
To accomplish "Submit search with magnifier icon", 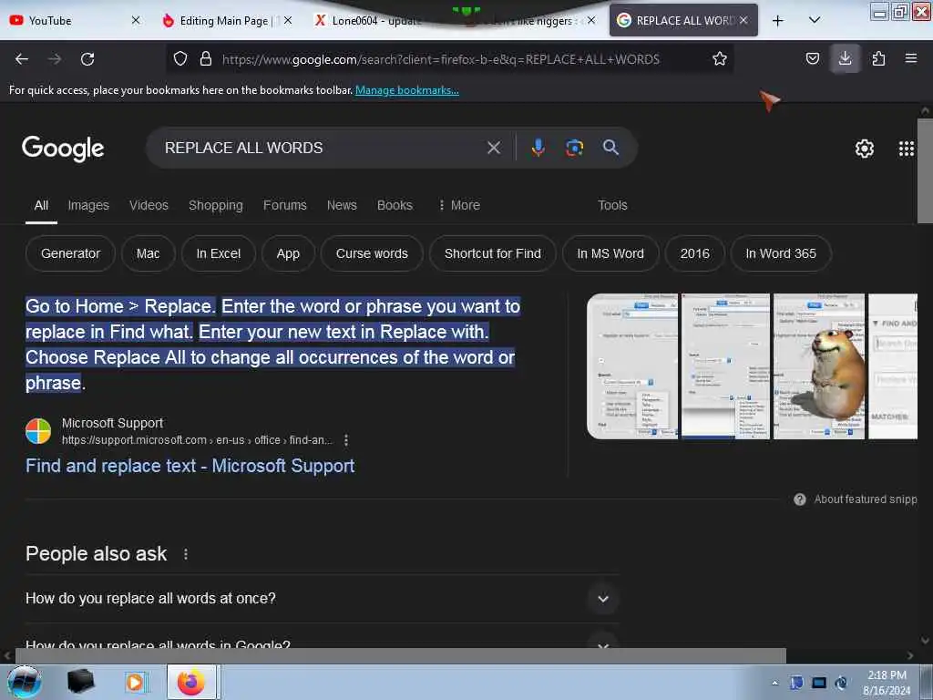I will (x=610, y=147).
